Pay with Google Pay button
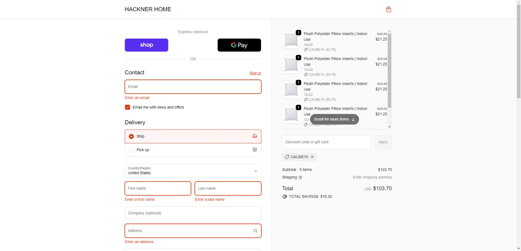Viewport: 521px width, 251px height. tap(239, 45)
